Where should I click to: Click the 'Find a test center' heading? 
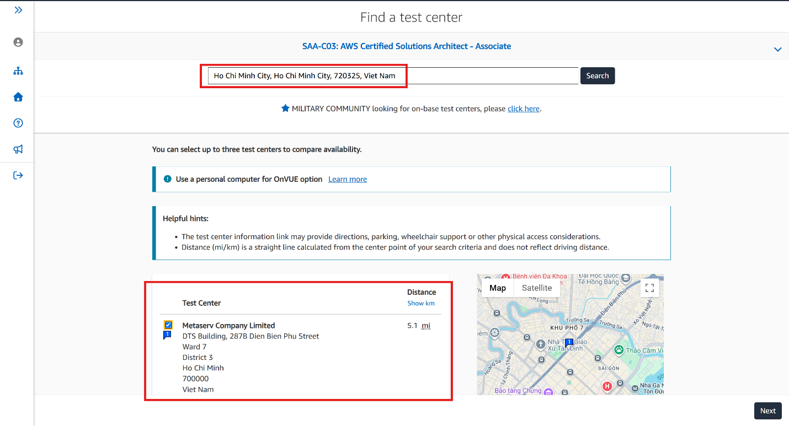(412, 18)
